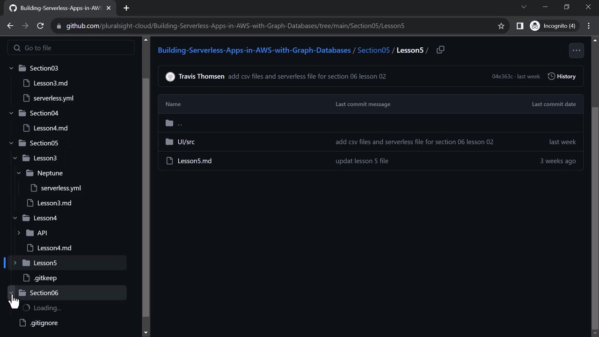599x337 pixels.
Task: Click the Lesson5.md file icon in list
Action: tap(169, 161)
